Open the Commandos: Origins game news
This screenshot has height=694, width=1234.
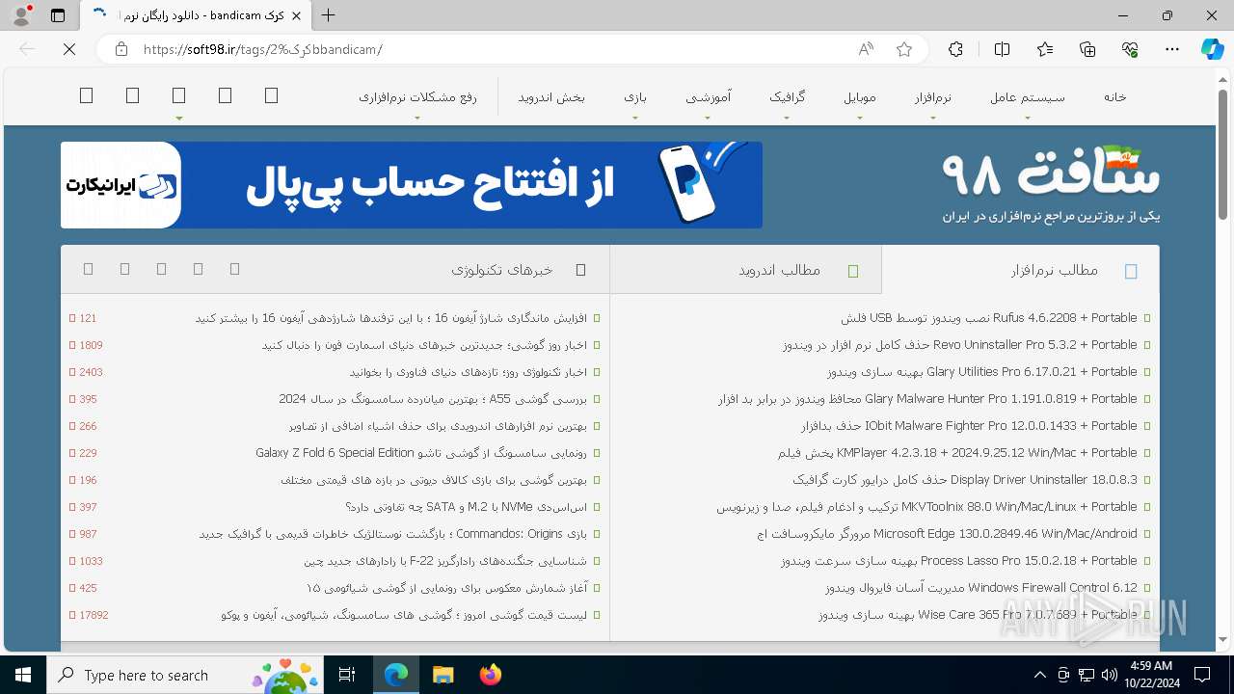point(392,534)
